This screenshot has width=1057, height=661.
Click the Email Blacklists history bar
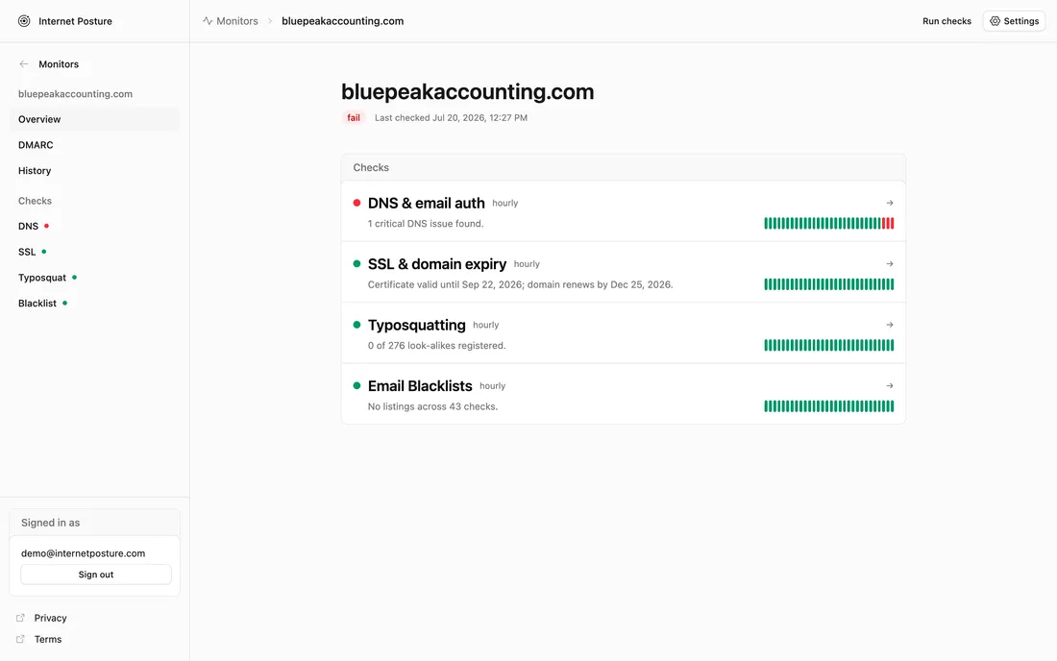(x=828, y=406)
